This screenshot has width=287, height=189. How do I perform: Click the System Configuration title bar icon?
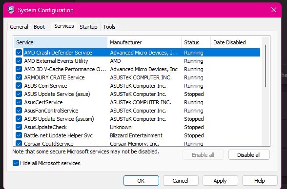pos(11,10)
